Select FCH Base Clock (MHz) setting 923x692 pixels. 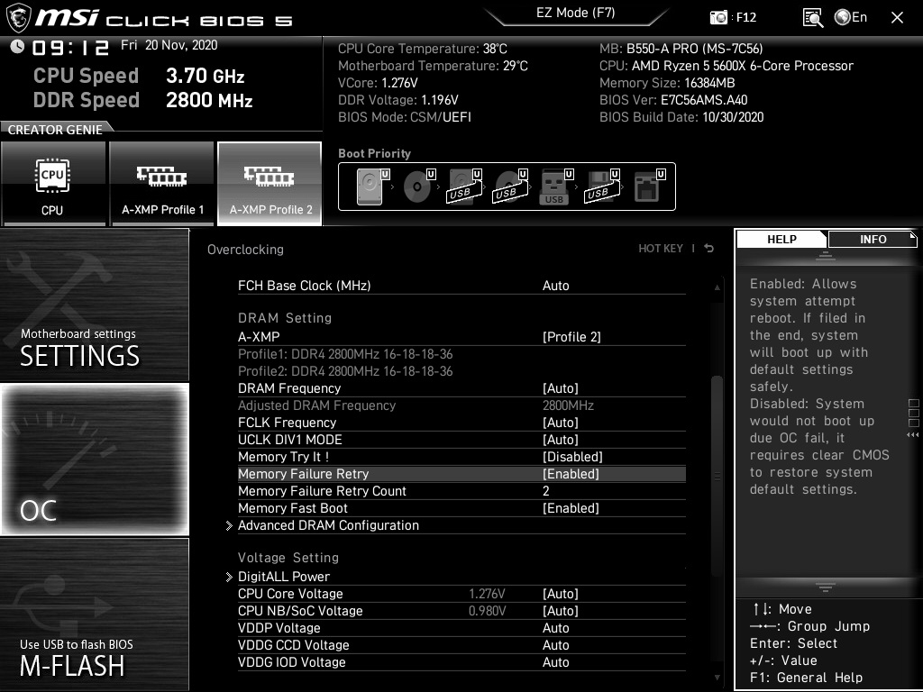(461, 286)
